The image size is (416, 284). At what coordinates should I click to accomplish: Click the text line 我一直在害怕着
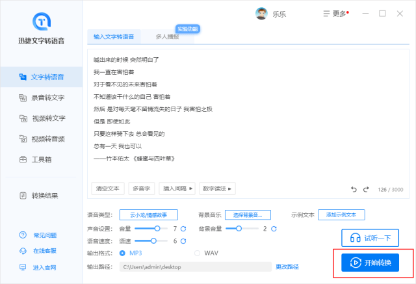[114, 72]
